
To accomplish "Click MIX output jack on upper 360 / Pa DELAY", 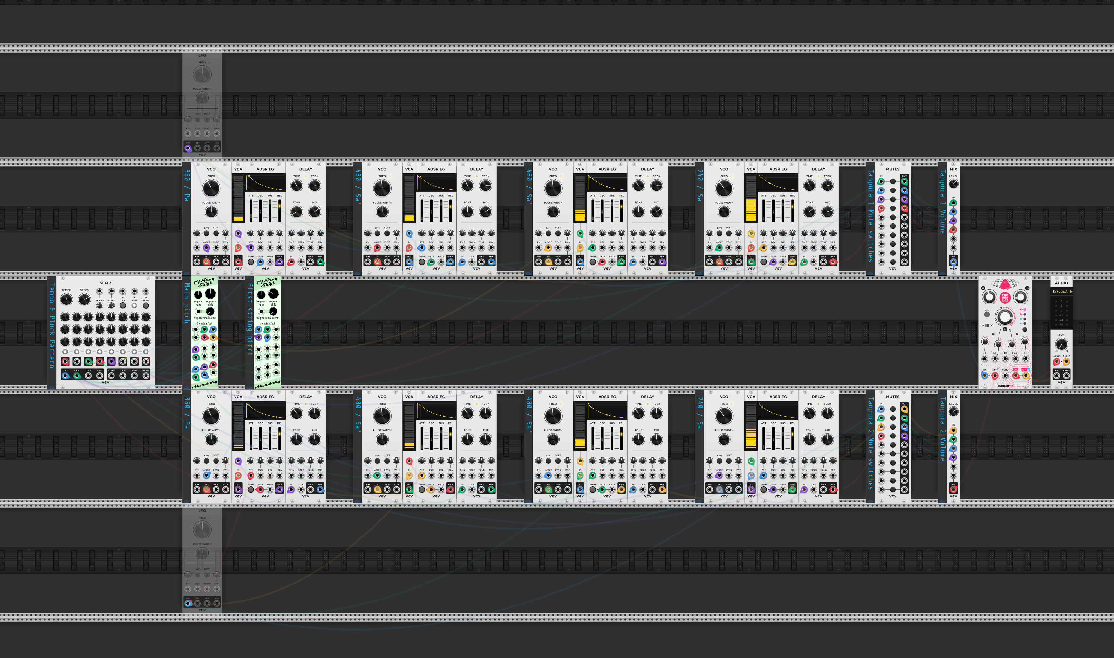I will (x=320, y=262).
